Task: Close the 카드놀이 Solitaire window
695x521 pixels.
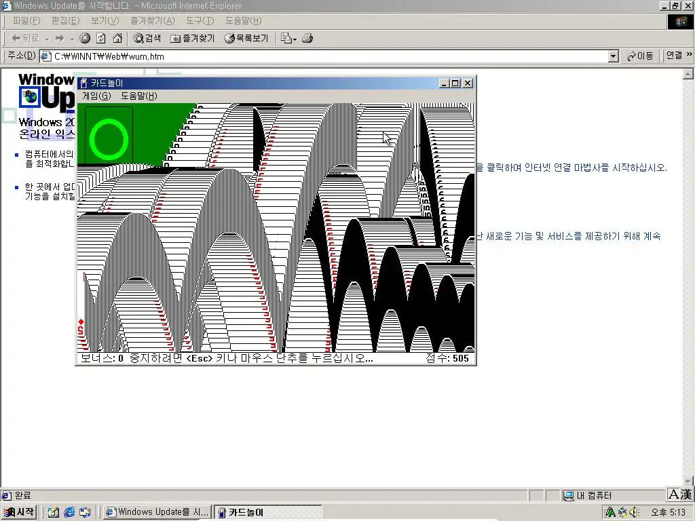Action: (468, 83)
